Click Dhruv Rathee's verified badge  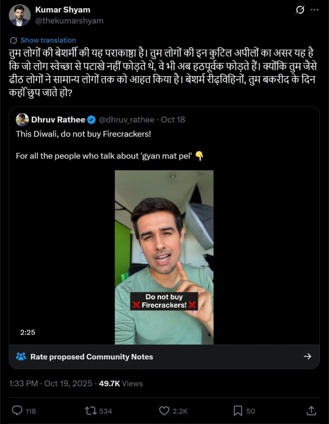tap(92, 120)
